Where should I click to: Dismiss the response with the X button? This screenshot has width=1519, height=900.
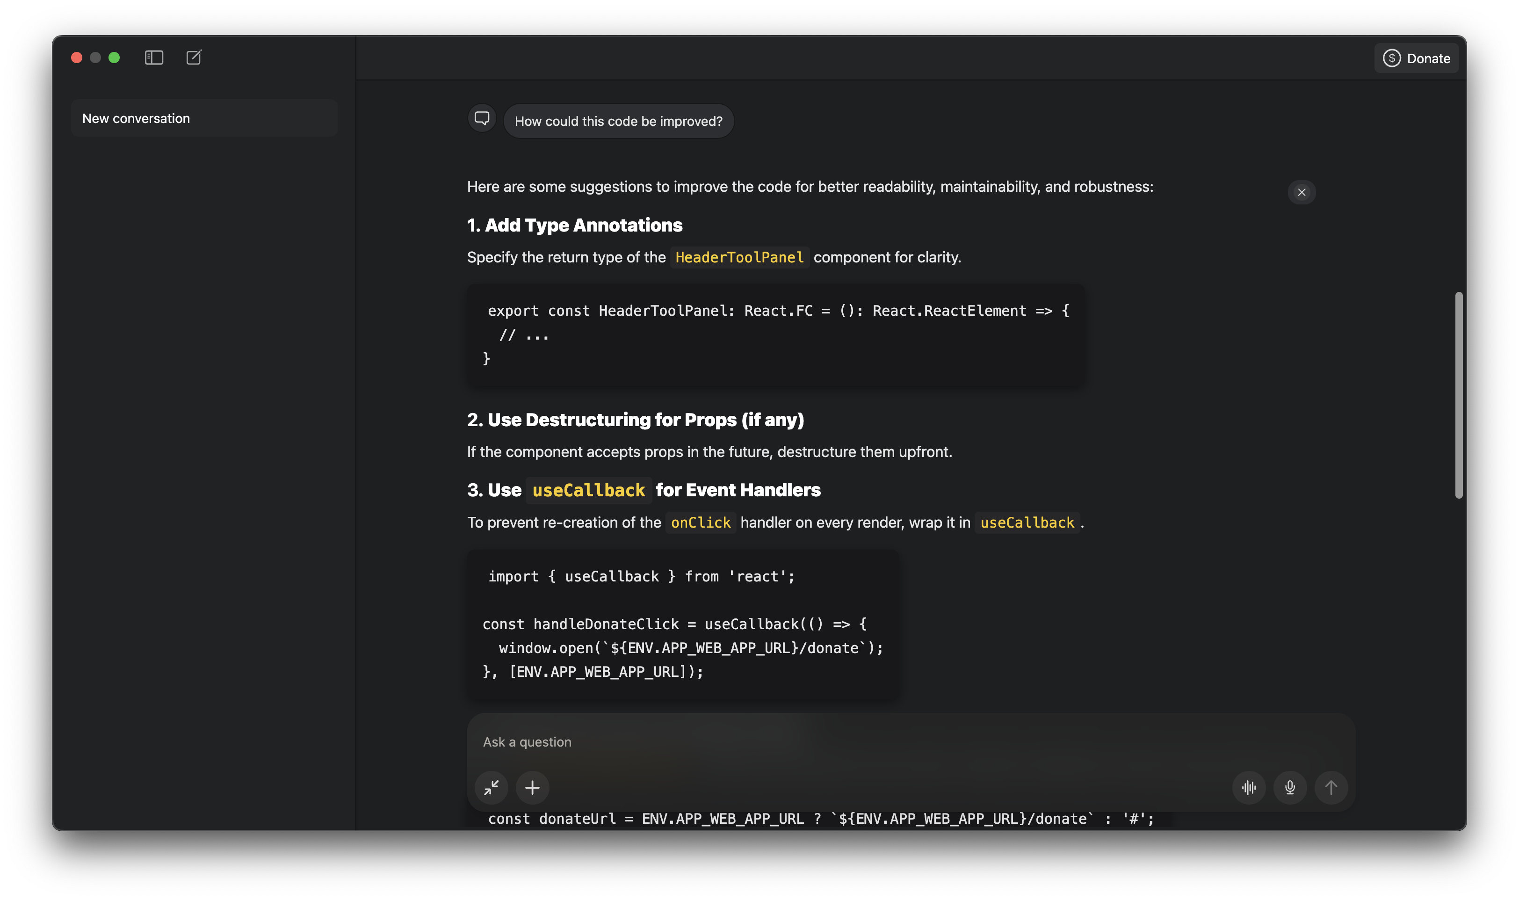pos(1302,192)
